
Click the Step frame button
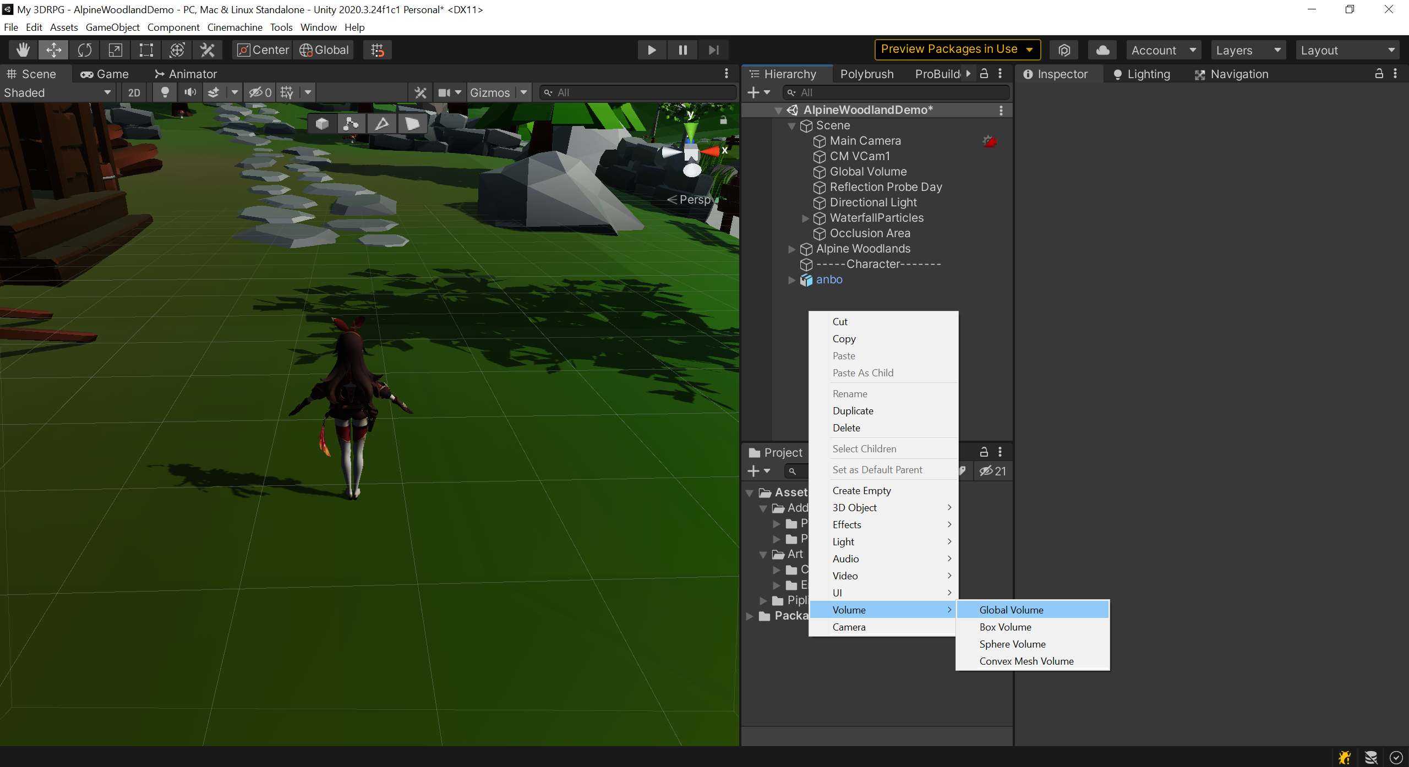click(x=714, y=50)
